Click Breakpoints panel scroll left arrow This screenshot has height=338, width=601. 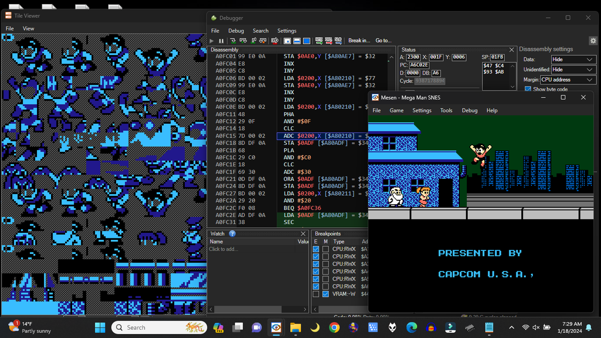[315, 309]
